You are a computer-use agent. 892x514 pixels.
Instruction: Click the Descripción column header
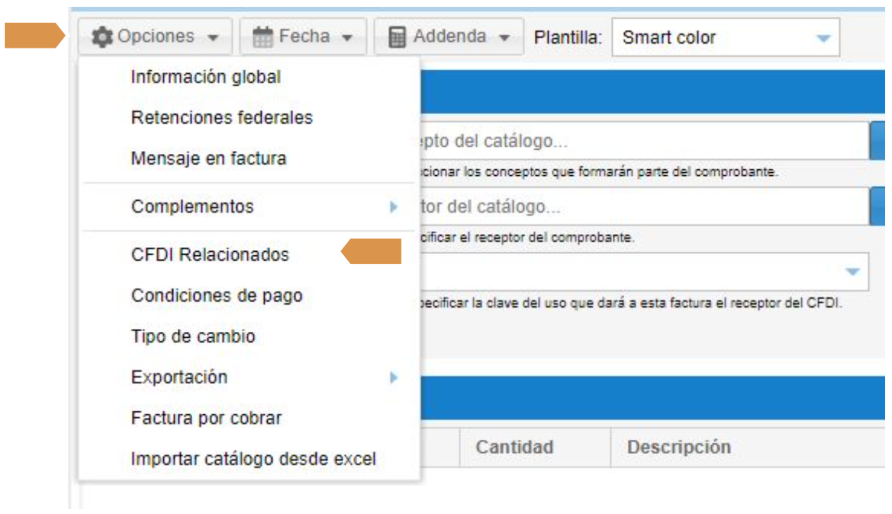pos(679,447)
